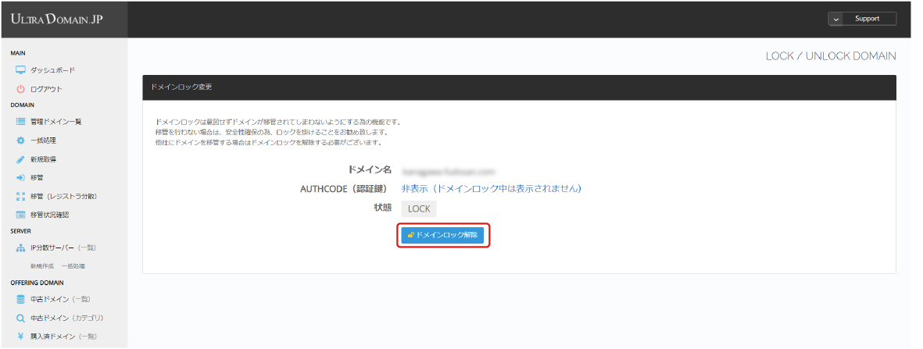Click the 移管状況確認 icon
The image size is (923, 349).
pyautogui.click(x=21, y=215)
